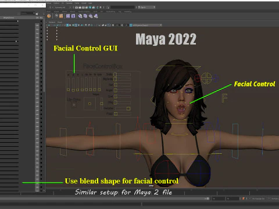Click the orange square shelf icon
Image resolution: width=279 pixels, height=209 pixels.
(61, 16)
